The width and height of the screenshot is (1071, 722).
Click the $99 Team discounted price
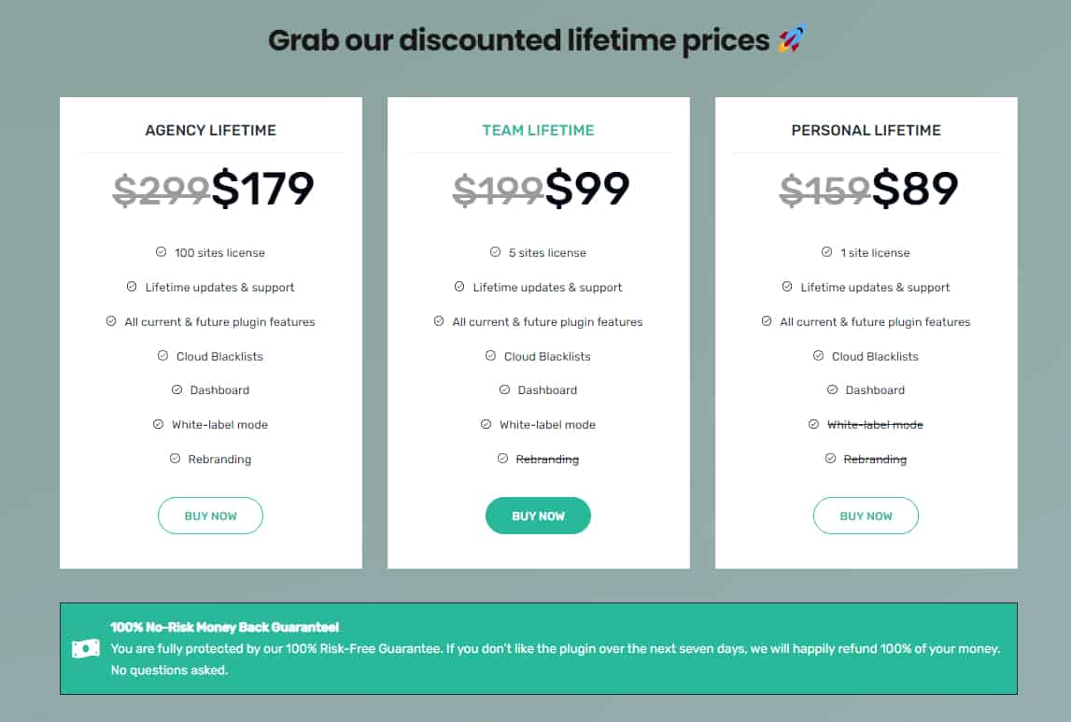(x=587, y=189)
